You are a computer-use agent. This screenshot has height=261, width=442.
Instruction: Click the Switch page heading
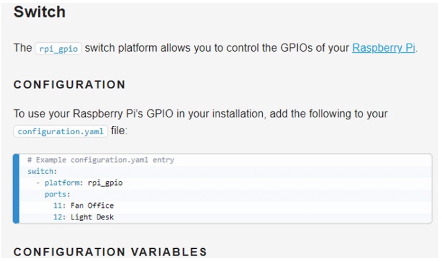tap(39, 12)
